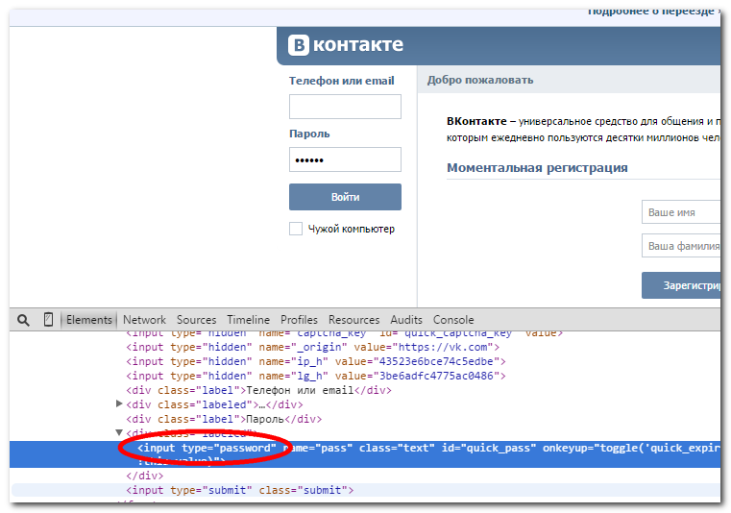Select the hidden input name="ip_h" line
The image size is (731, 513).
(x=316, y=361)
